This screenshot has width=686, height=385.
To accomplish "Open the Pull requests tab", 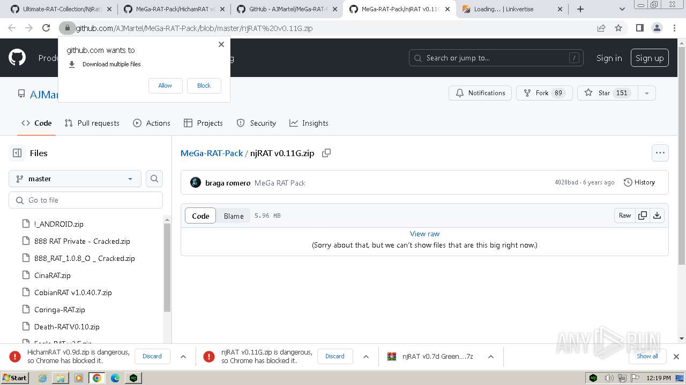I will 92,123.
